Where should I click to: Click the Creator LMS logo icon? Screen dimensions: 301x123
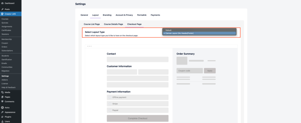[x=2, y=14]
